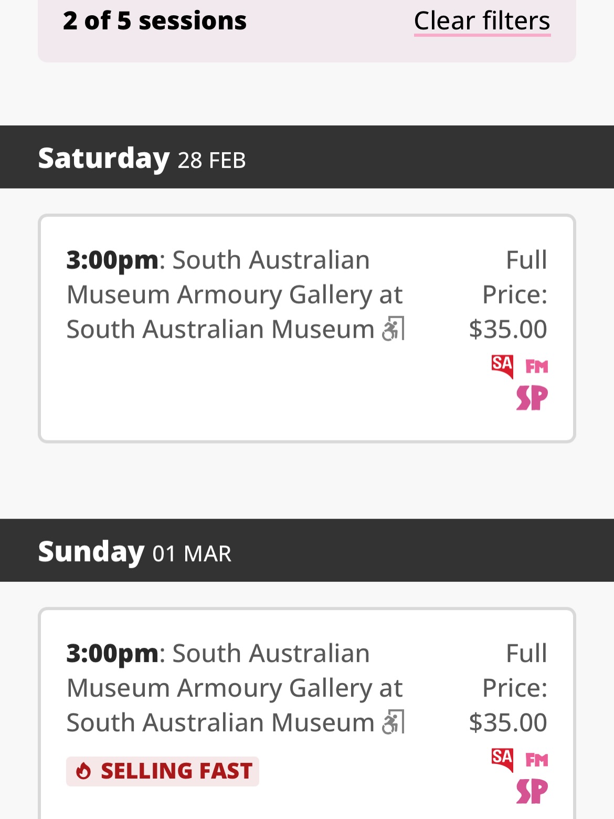614x819 pixels.
Task: Open the Saturday 3:00pm session card
Action: pyautogui.click(x=307, y=327)
